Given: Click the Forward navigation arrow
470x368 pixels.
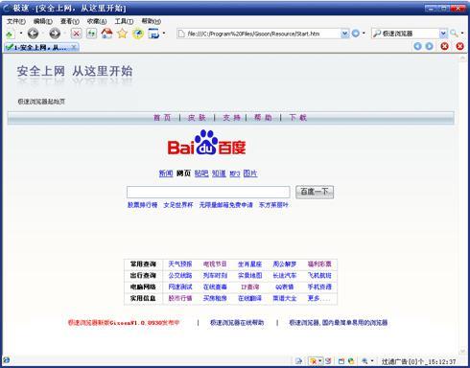Looking at the screenshot, I should point(55,34).
